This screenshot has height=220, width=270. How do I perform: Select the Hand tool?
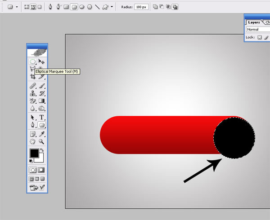tap(33, 141)
